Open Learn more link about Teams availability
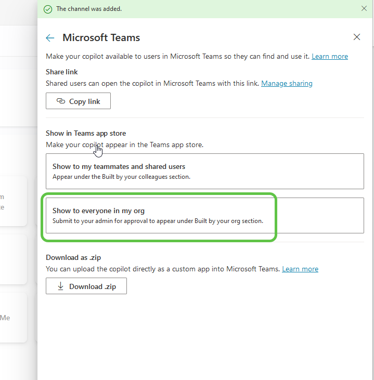 (330, 56)
